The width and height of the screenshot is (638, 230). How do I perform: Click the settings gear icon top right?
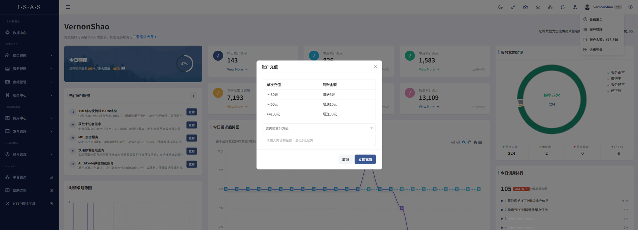point(630,7)
